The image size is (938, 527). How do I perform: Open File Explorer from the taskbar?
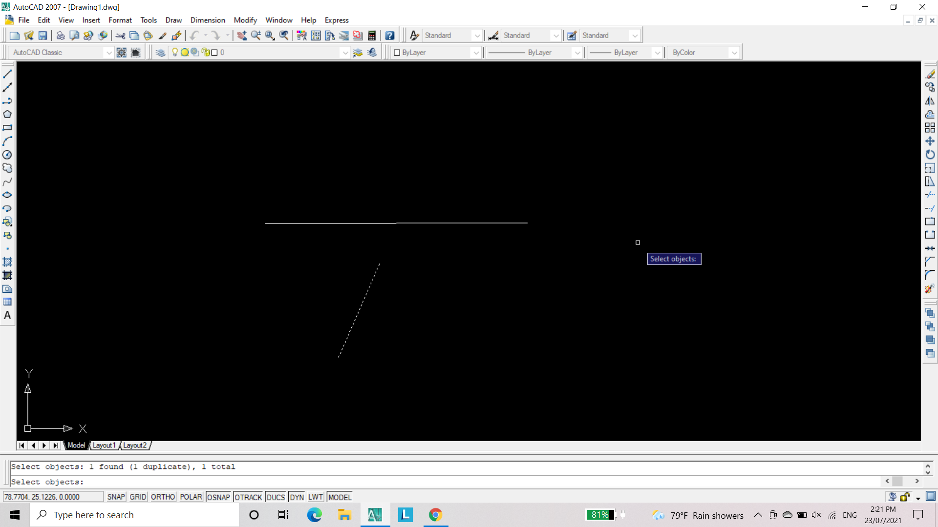(344, 515)
